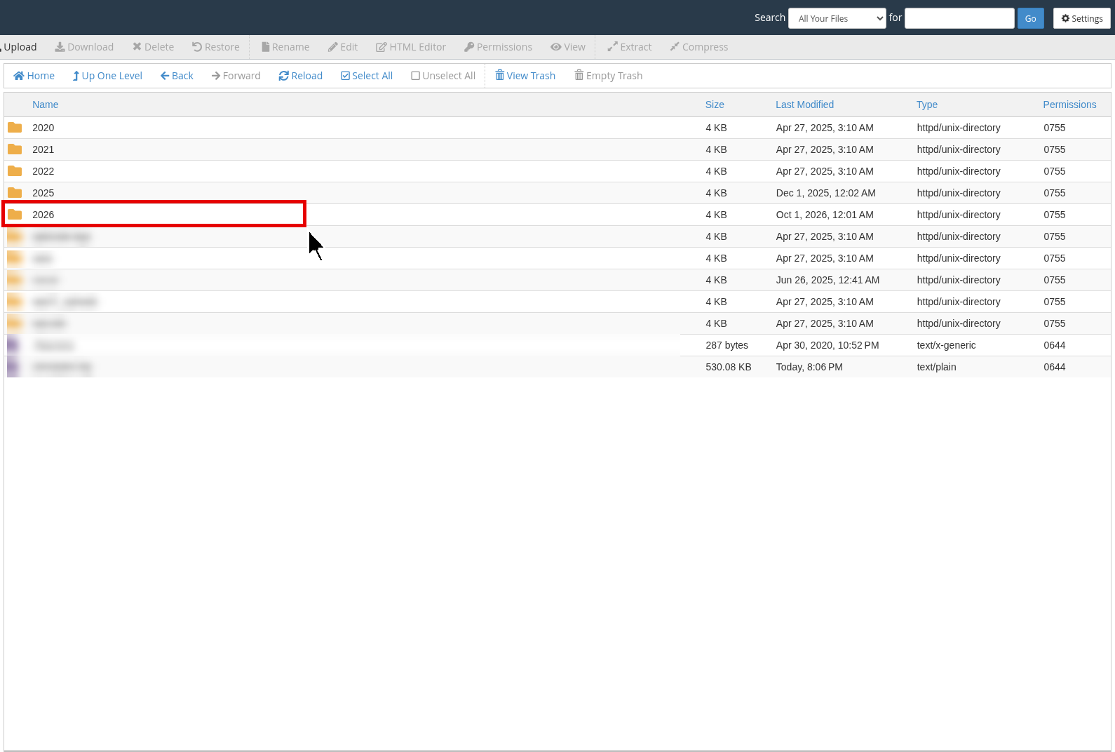Sort files by Name column
The width and height of the screenshot is (1115, 752).
[46, 105]
